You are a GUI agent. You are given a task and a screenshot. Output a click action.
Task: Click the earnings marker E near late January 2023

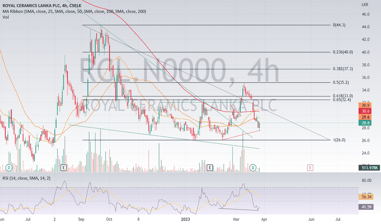[210, 167]
